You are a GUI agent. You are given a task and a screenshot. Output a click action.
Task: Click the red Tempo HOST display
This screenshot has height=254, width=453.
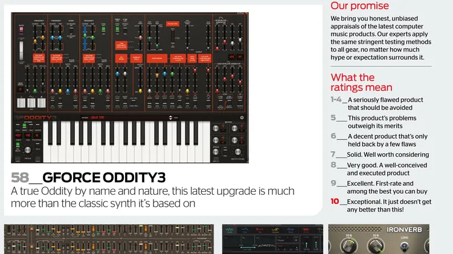[x=18, y=135]
